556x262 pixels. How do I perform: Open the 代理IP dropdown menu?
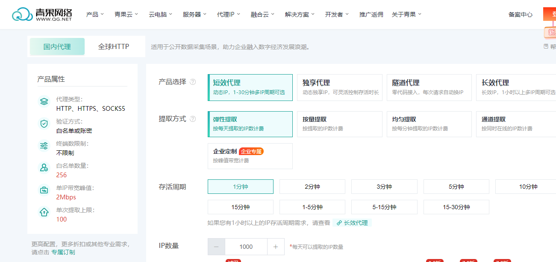(228, 14)
